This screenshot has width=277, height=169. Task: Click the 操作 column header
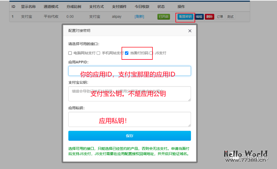click(x=181, y=7)
